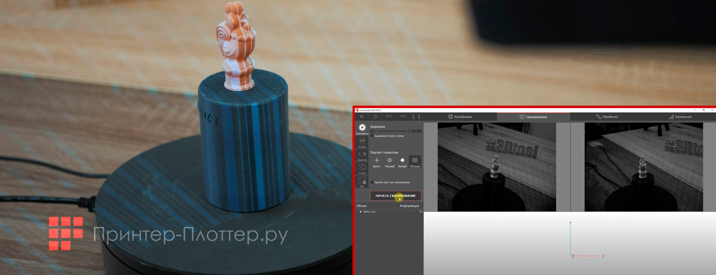Click the Начать сканирование button
The image size is (716, 275).
click(395, 196)
